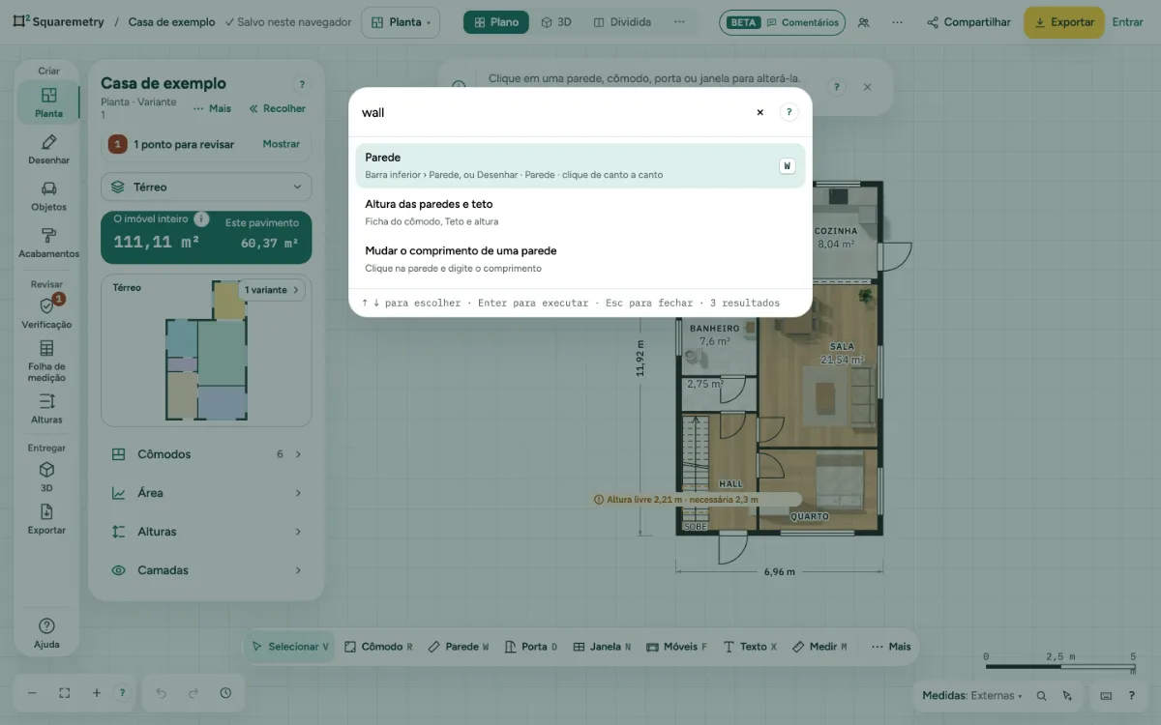1161x725 pixels.
Task: Switch to the 3D view in top bar
Action: (556, 22)
